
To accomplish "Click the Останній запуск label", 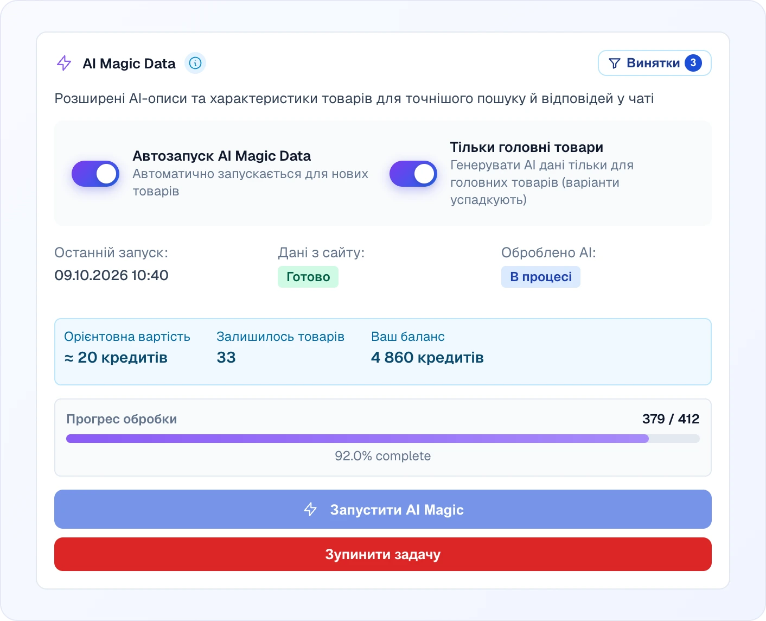I will pyautogui.click(x=111, y=253).
